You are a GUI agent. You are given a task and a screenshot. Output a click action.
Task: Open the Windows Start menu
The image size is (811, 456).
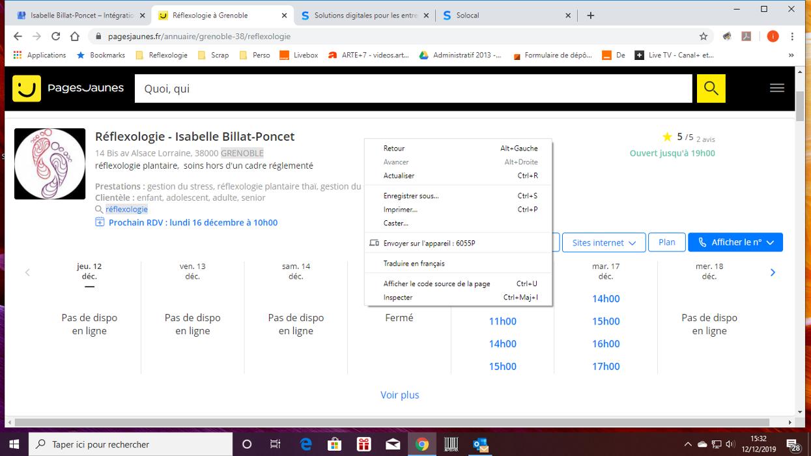tap(14, 444)
